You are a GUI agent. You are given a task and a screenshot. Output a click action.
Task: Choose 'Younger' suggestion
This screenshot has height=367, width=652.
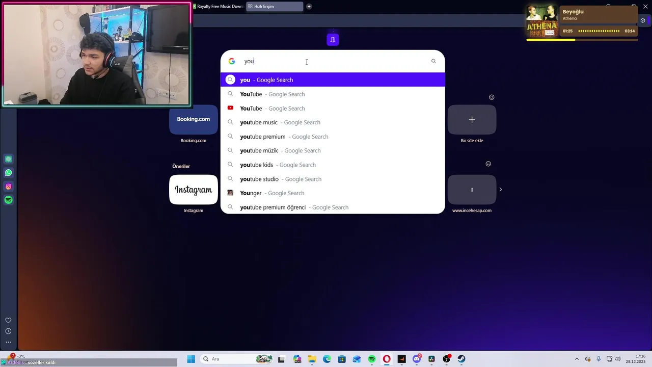point(333,193)
